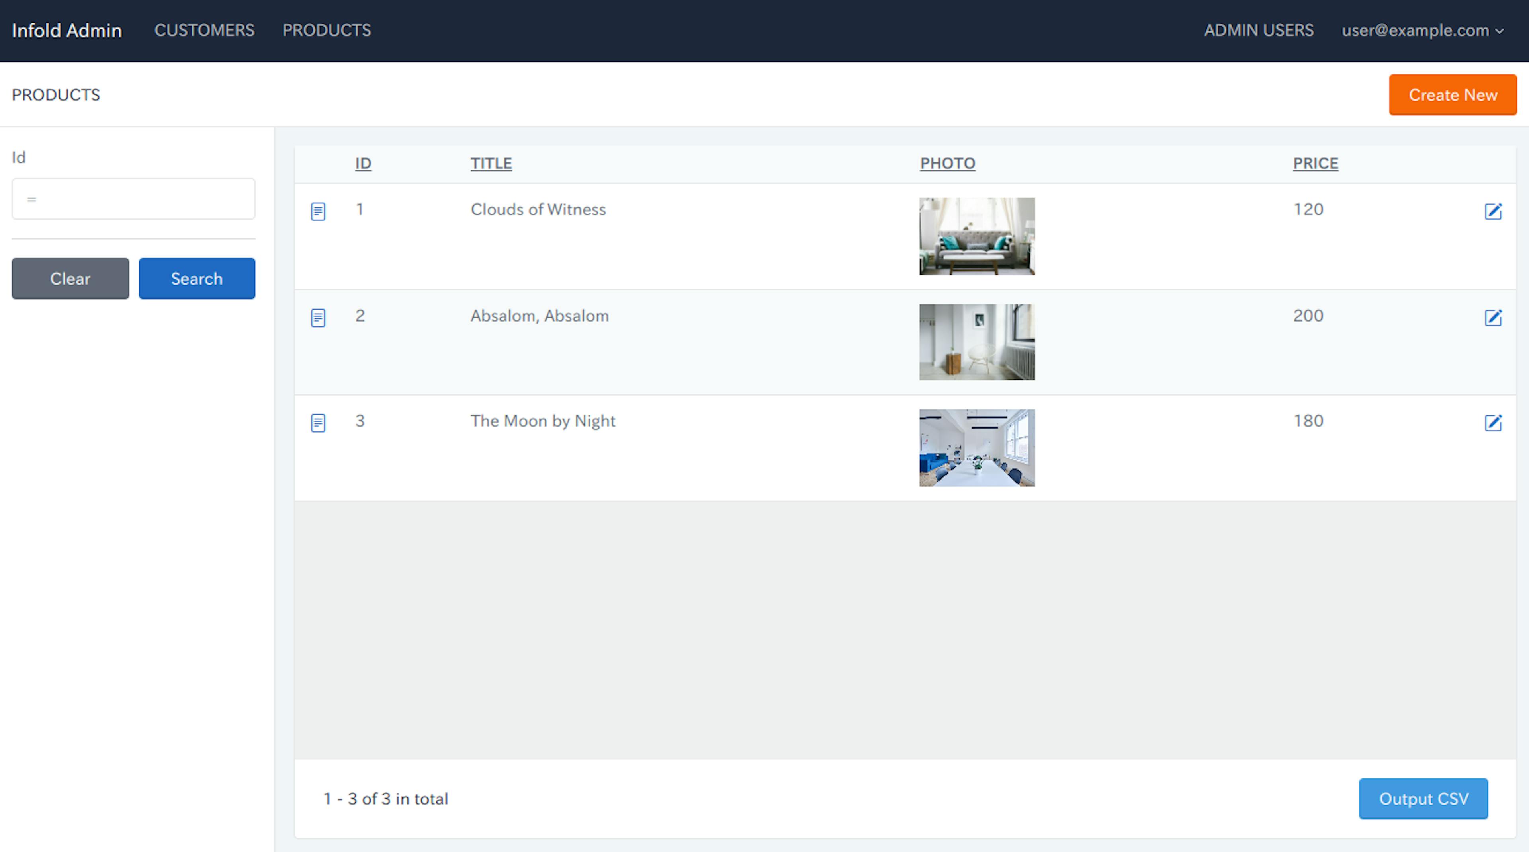Screen dimensions: 1529x852
Task: Click the Create New button
Action: pos(1453,94)
